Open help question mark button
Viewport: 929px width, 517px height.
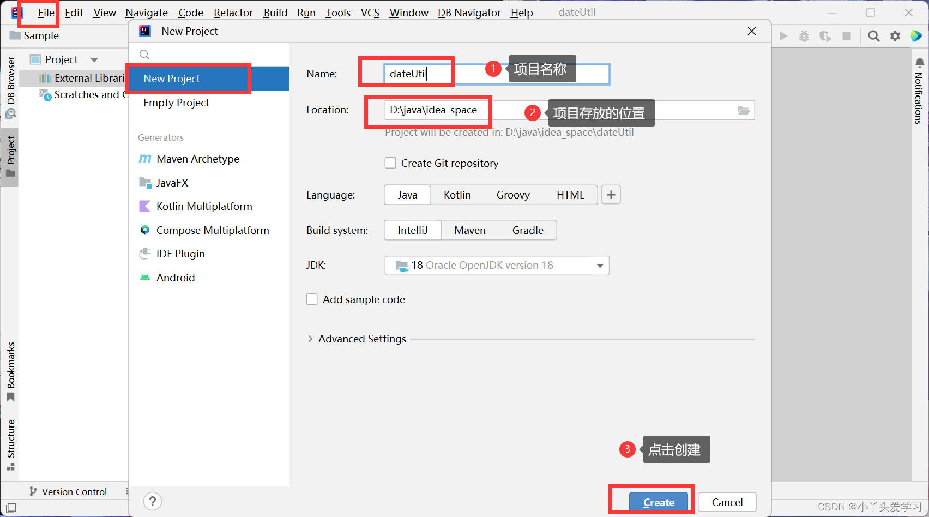[x=153, y=501]
